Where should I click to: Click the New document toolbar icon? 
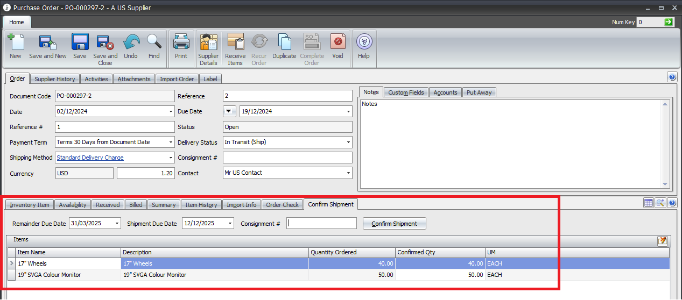(16, 42)
